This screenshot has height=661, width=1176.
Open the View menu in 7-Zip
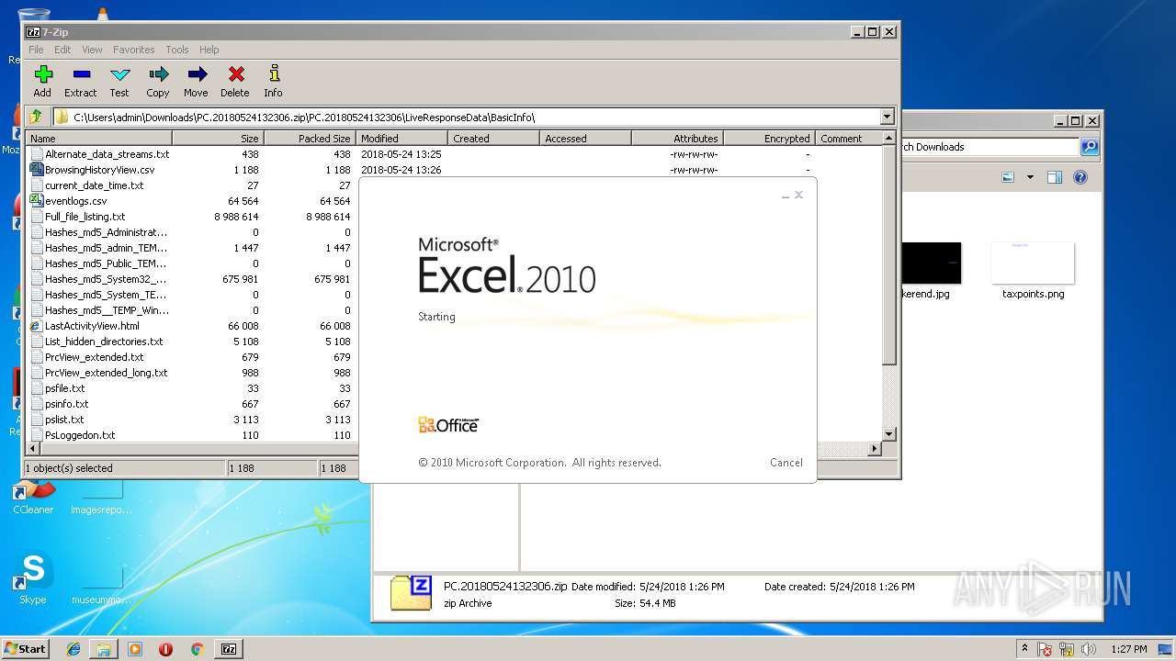pyautogui.click(x=92, y=50)
